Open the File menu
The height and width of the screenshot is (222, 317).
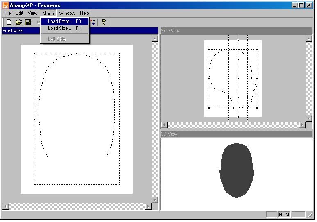click(x=7, y=13)
